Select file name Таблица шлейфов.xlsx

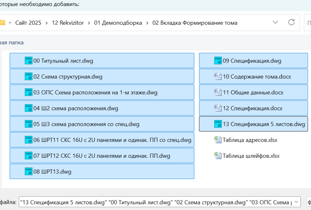point(251,156)
